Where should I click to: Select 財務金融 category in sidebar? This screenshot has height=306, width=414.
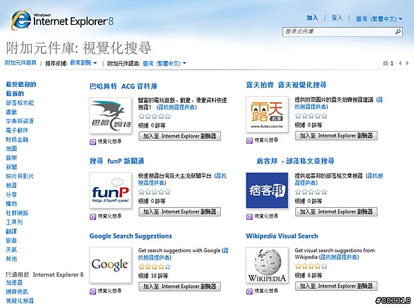point(17,140)
